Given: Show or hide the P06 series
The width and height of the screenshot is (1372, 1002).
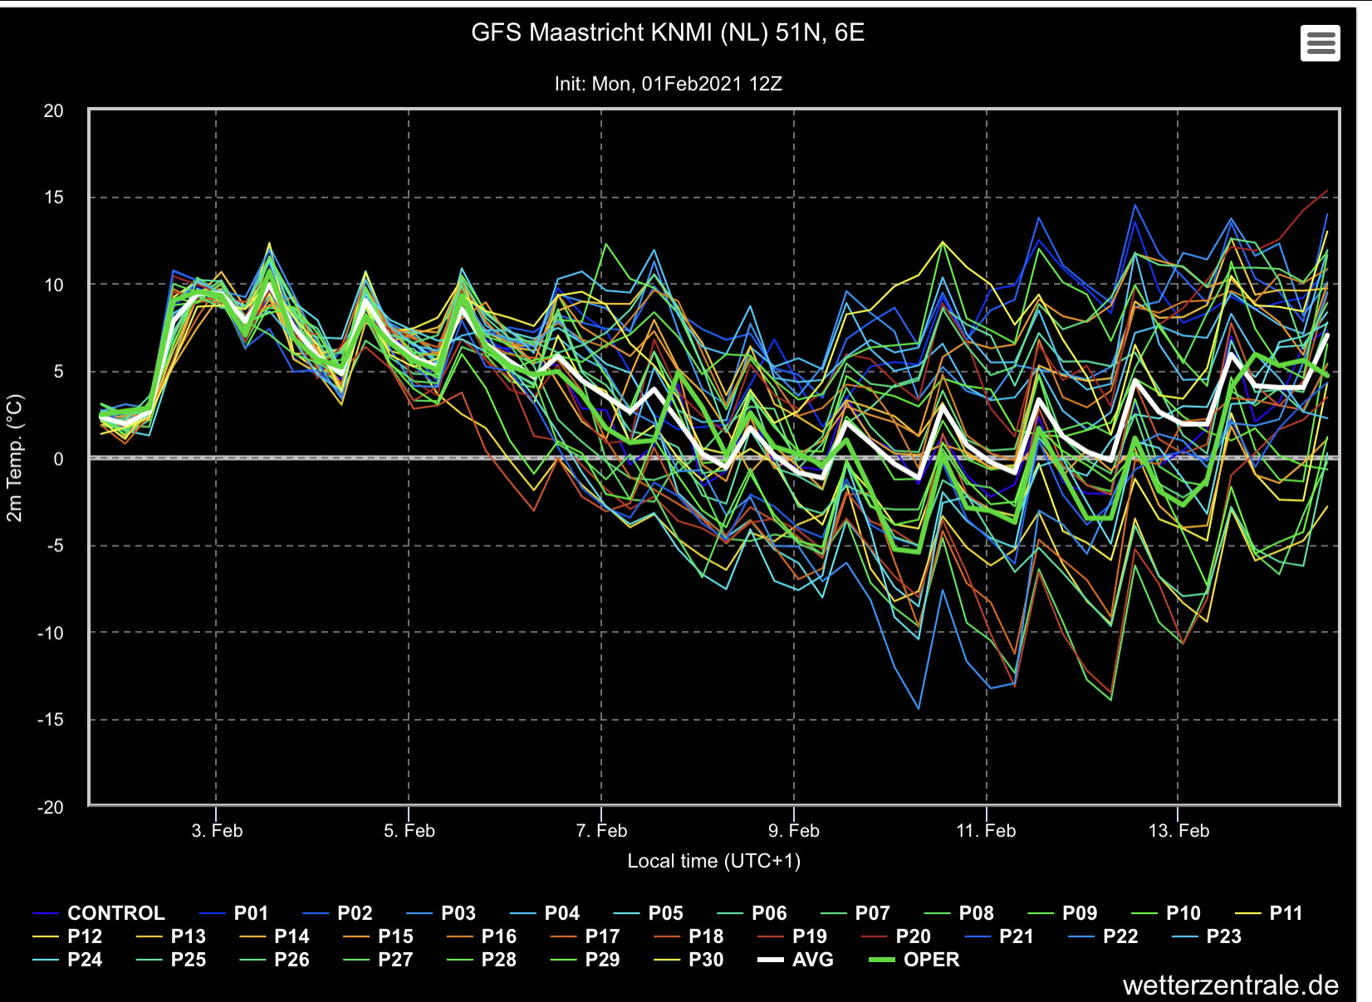Looking at the screenshot, I should pos(752,913).
